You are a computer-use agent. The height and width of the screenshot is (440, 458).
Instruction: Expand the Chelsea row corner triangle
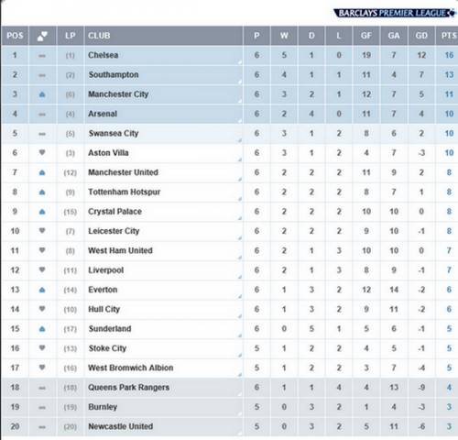240,62
